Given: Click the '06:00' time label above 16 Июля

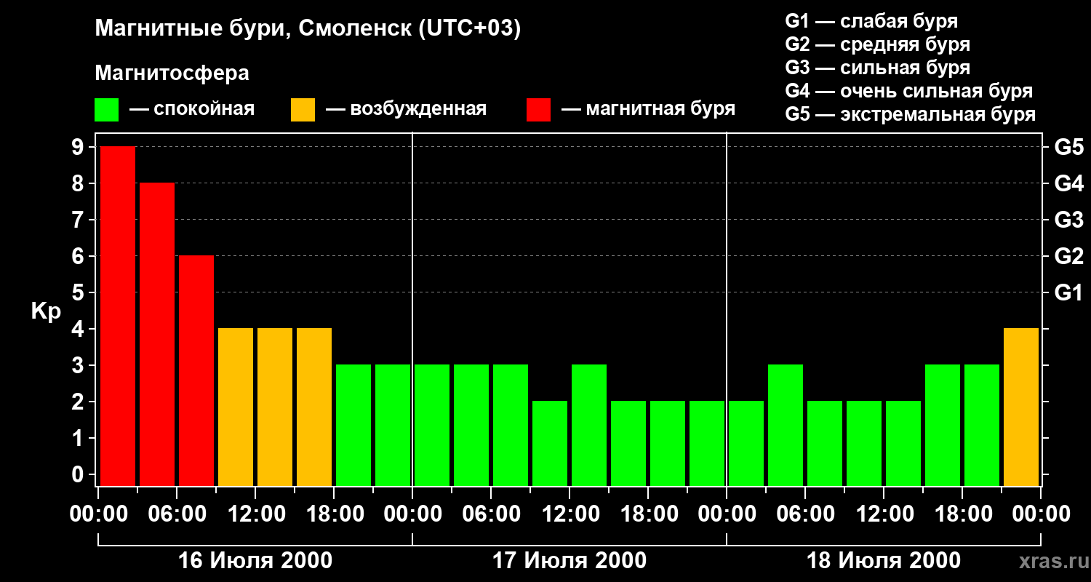Looking at the screenshot, I should point(177,514).
